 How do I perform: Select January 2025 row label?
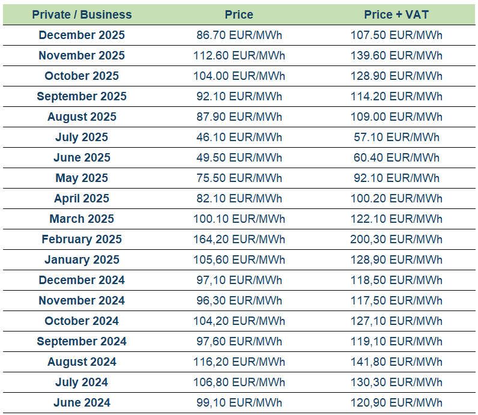82,259
